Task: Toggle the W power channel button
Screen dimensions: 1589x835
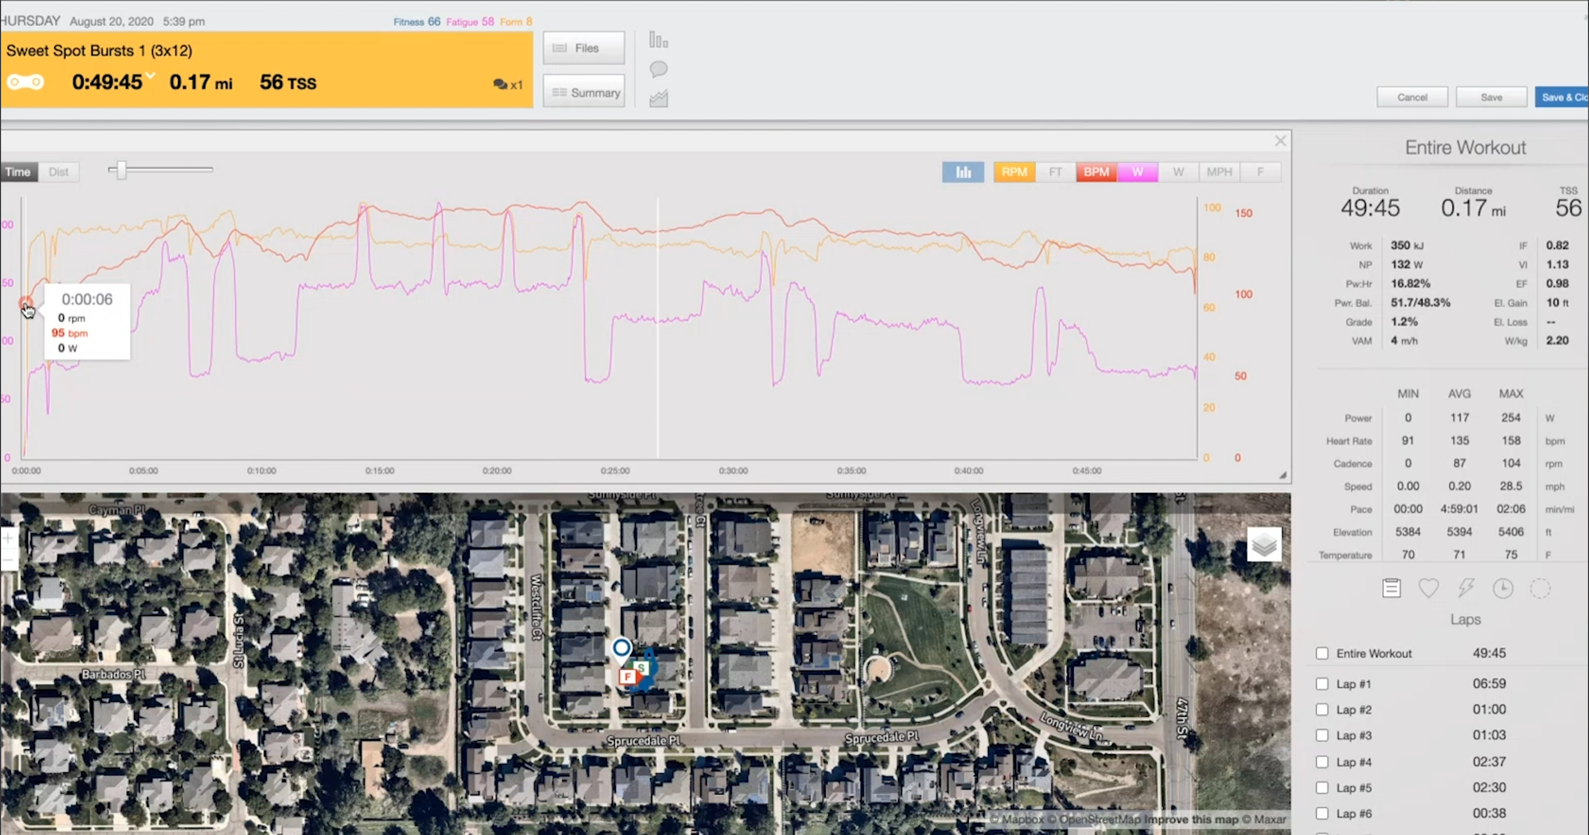Action: click(1138, 172)
